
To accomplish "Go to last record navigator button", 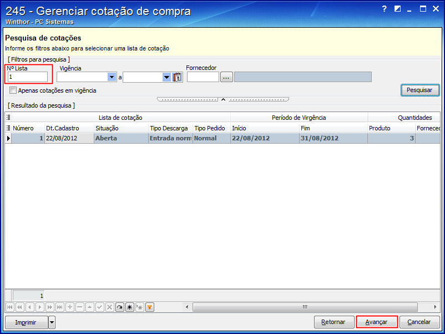I will point(59,307).
